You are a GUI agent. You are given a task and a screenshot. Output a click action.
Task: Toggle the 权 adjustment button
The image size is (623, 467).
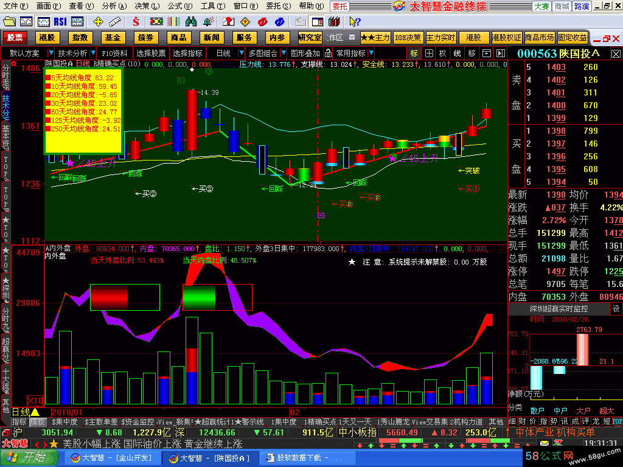(x=443, y=53)
